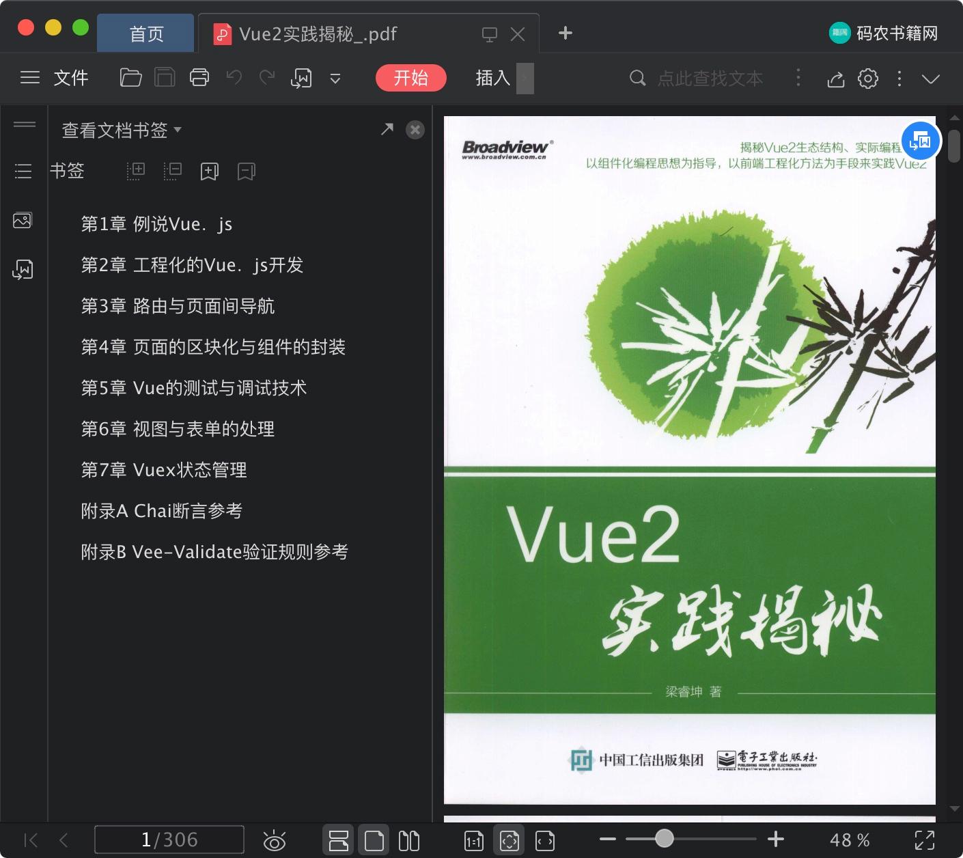Show the thumbnails sidebar icon
The width and height of the screenshot is (963, 858).
click(x=23, y=221)
